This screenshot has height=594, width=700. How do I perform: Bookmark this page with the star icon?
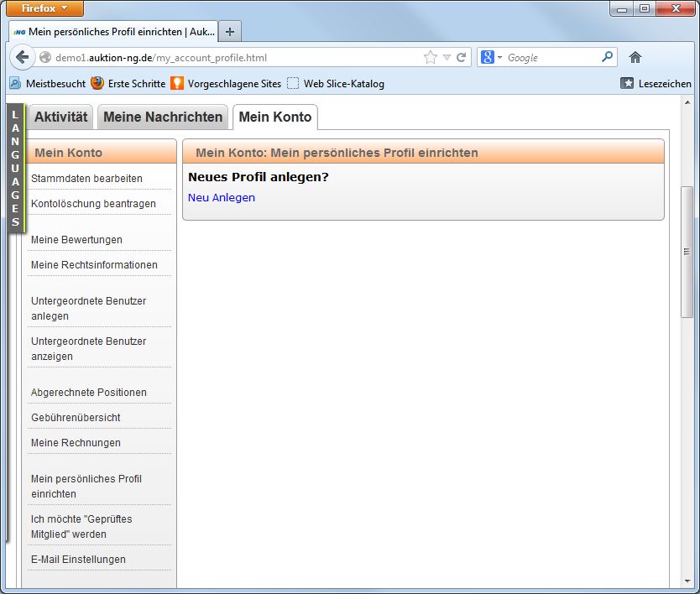tap(431, 58)
